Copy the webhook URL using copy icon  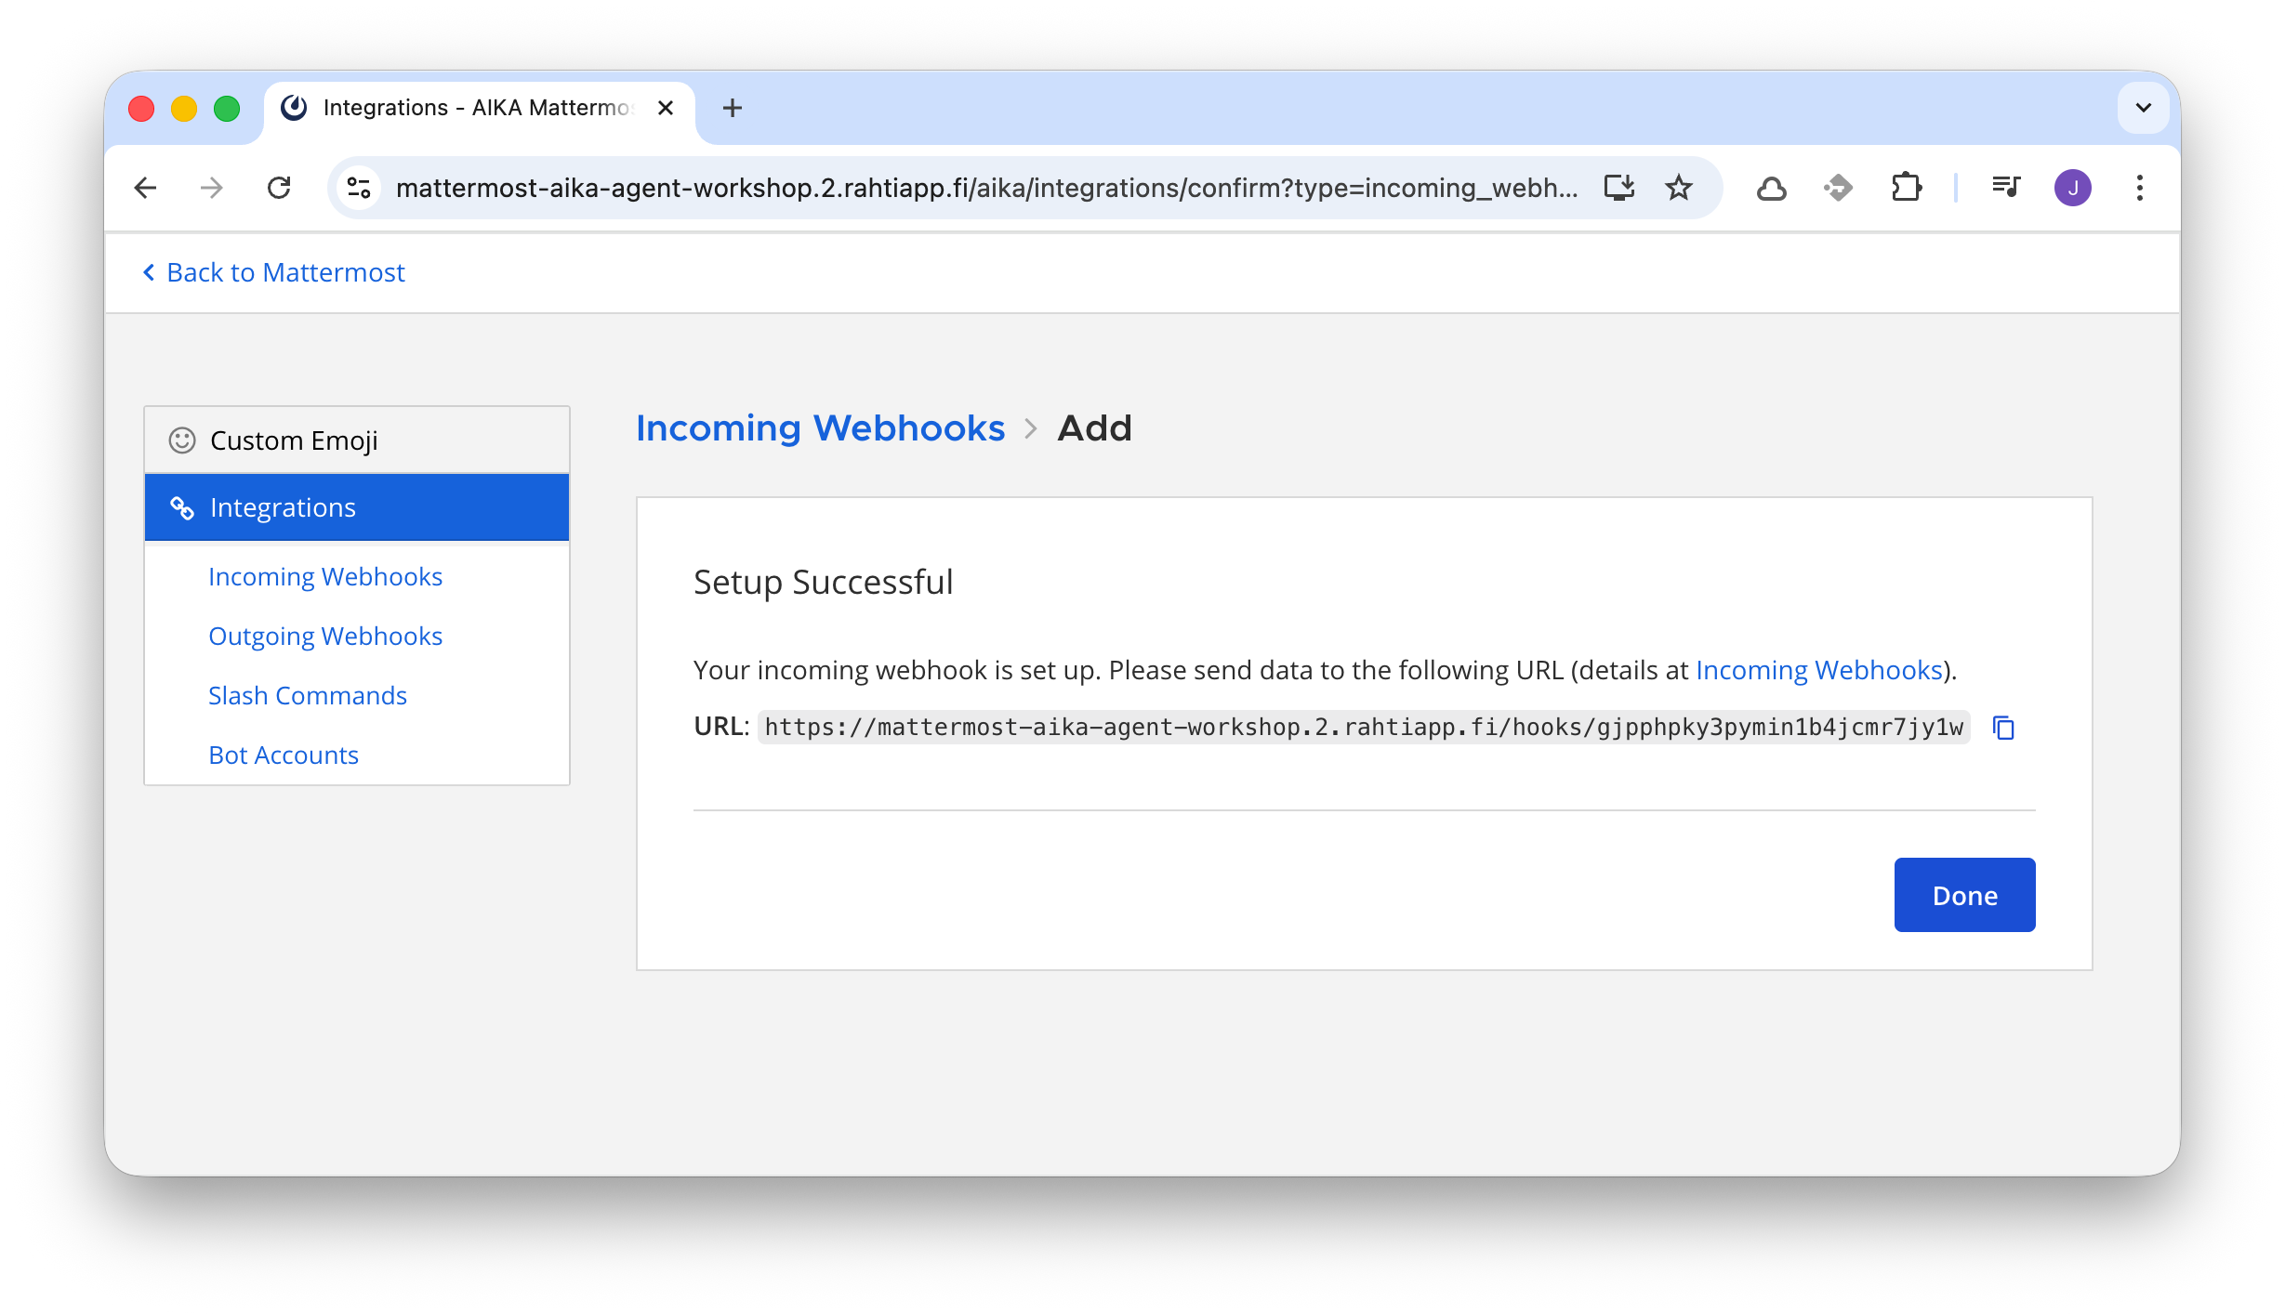click(2003, 728)
